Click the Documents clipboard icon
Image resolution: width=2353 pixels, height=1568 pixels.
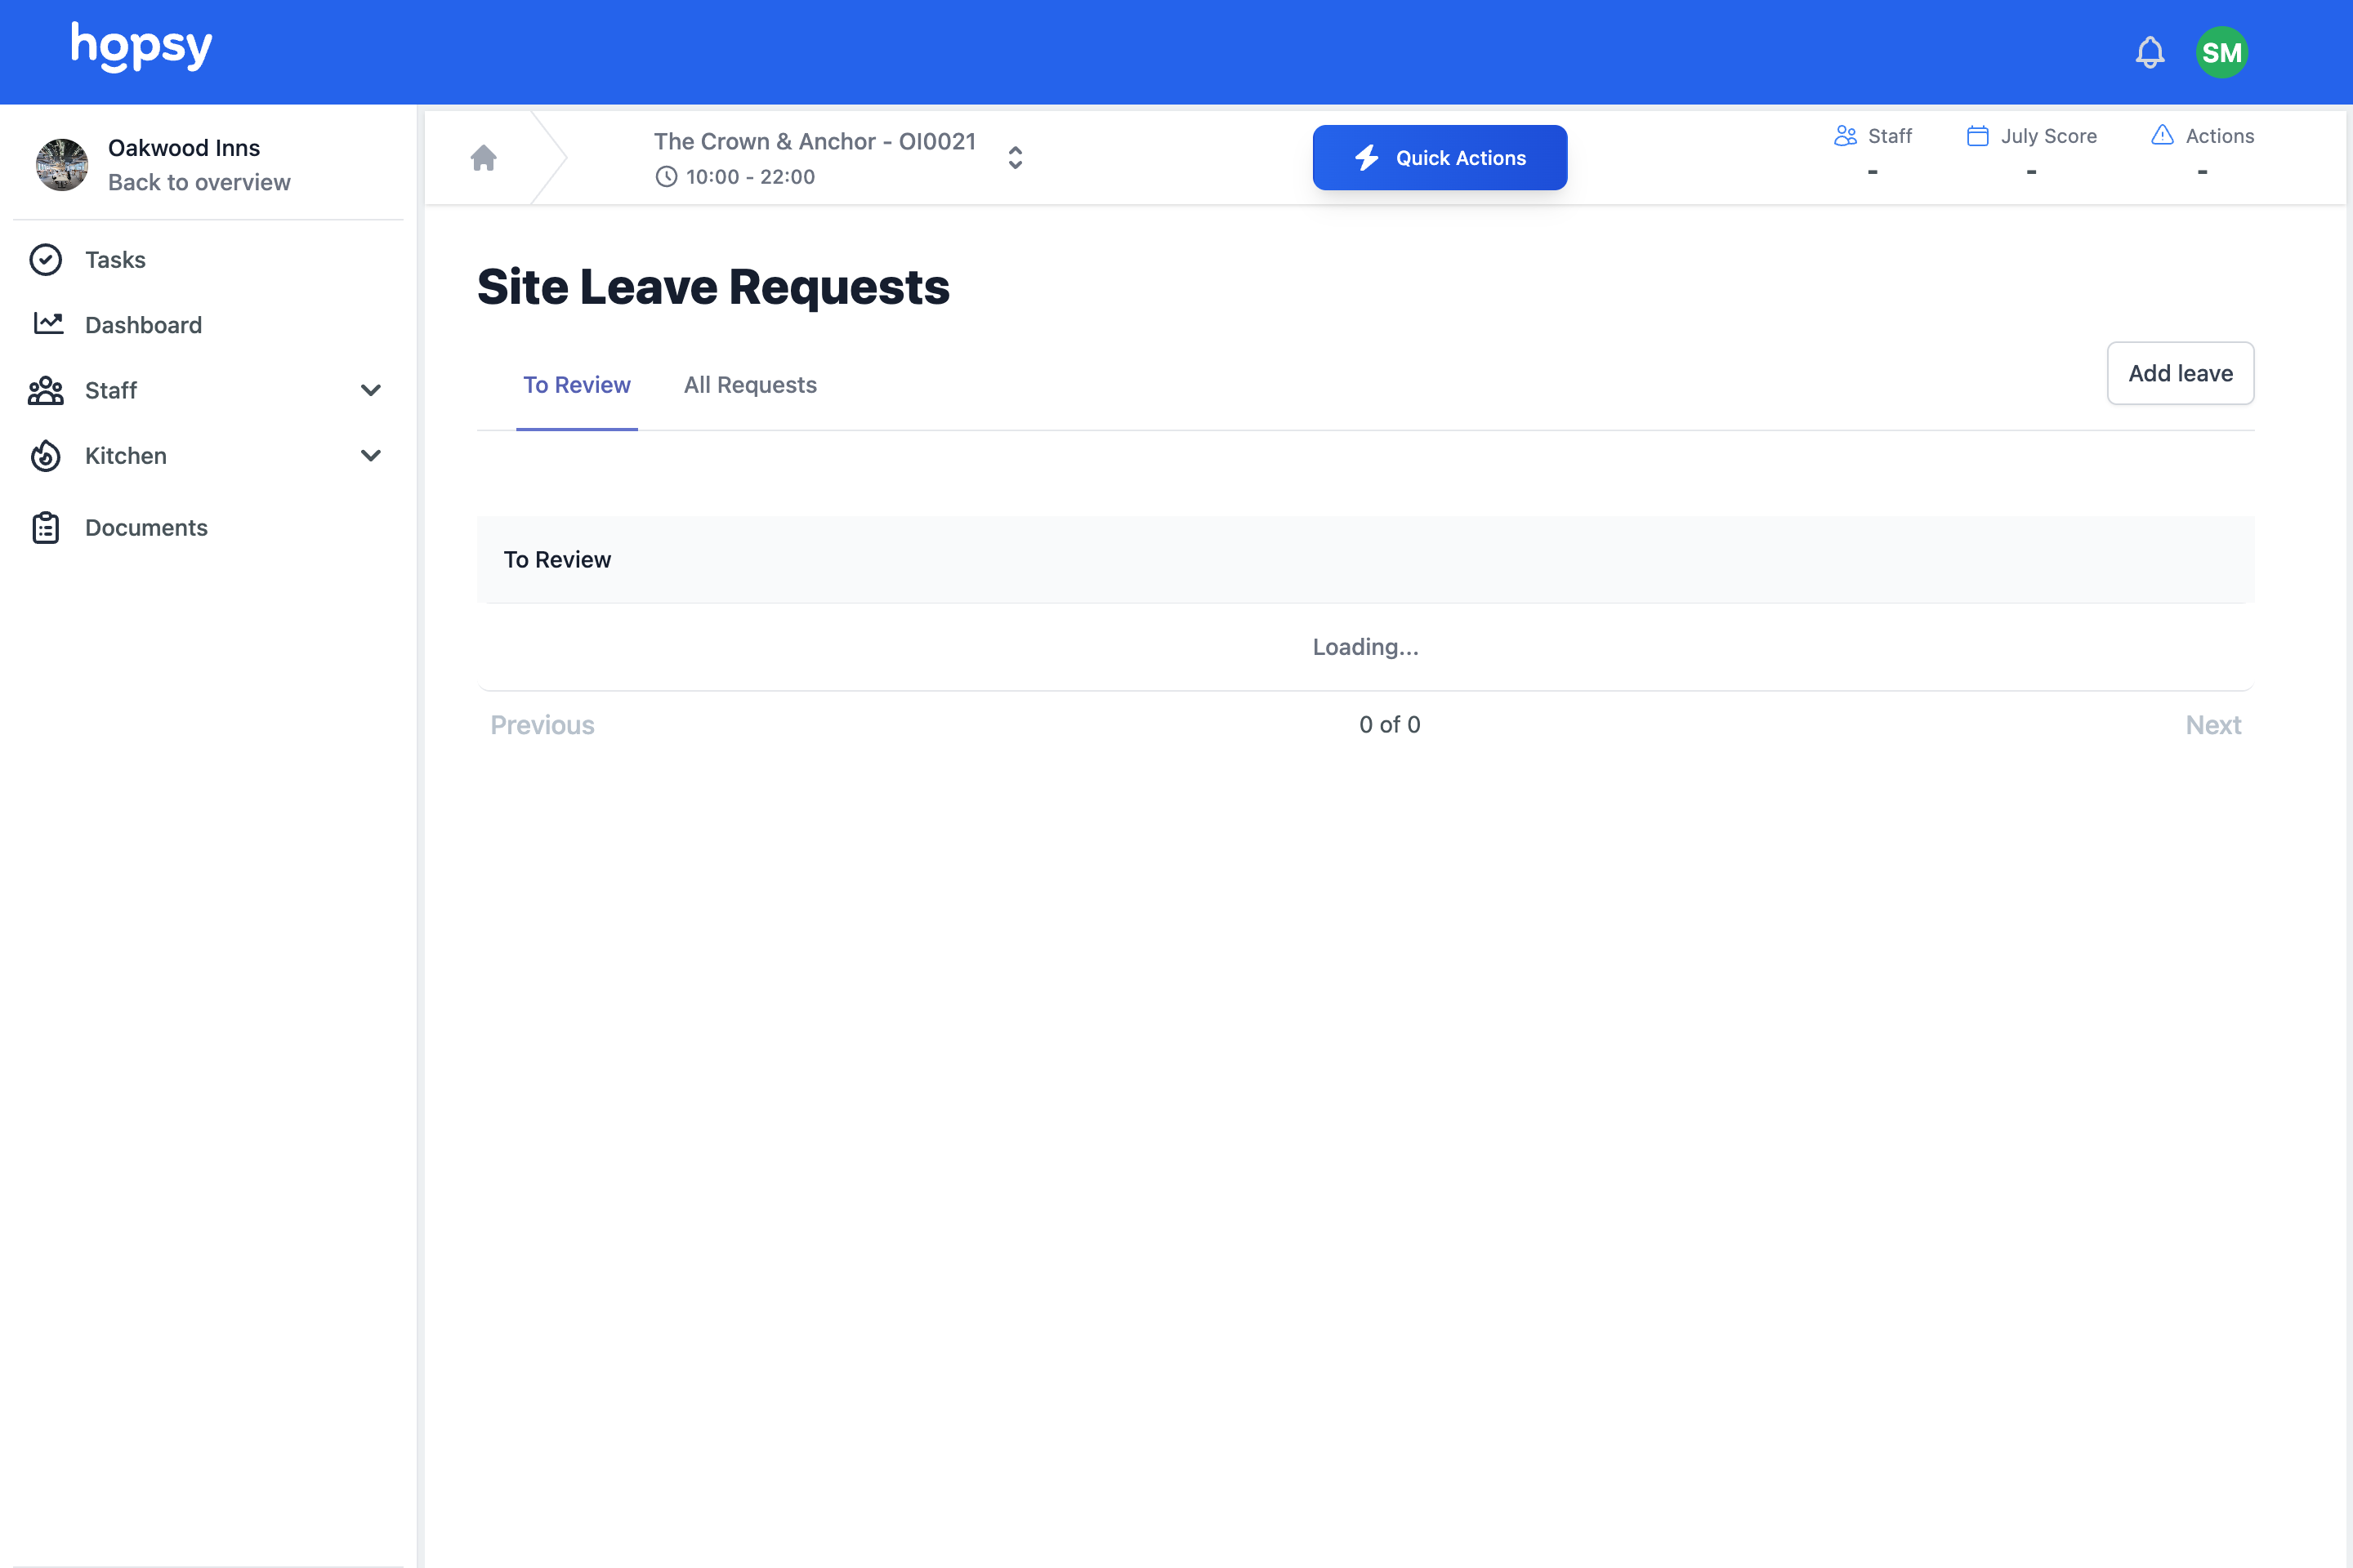tap(46, 528)
